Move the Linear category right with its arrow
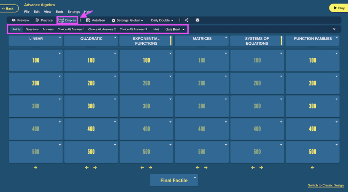 (35, 168)
